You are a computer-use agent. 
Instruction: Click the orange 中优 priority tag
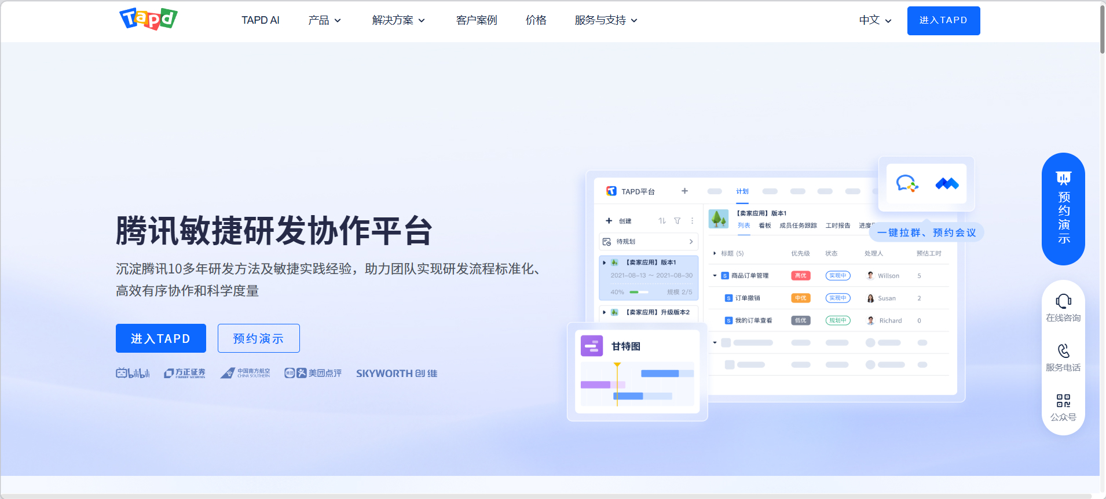coord(801,298)
